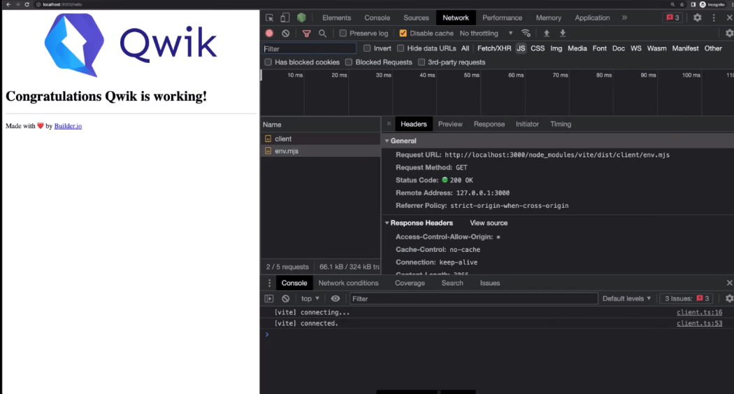
Task: Show console sidebar icon
Action: pos(269,299)
